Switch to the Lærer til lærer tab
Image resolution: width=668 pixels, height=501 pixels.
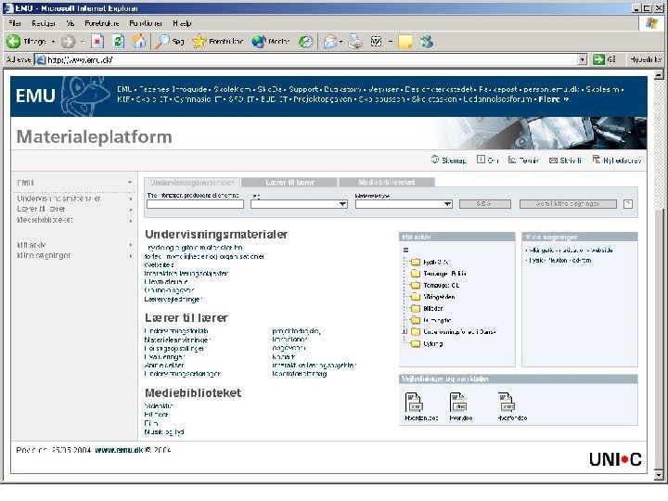click(x=289, y=183)
